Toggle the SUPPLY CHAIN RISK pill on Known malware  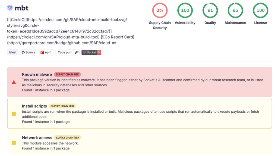(x=67, y=74)
